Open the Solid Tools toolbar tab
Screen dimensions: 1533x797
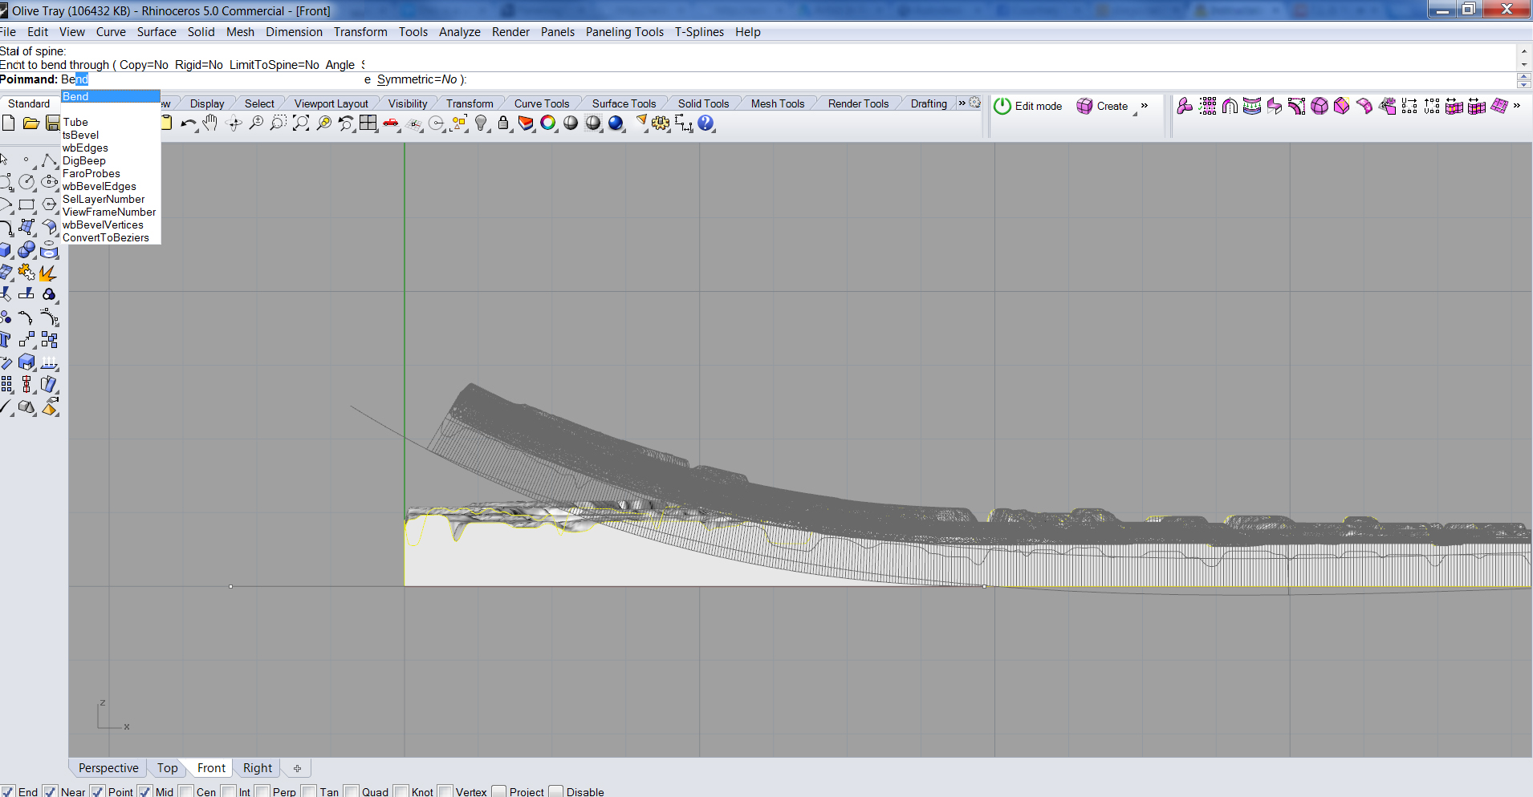[703, 103]
